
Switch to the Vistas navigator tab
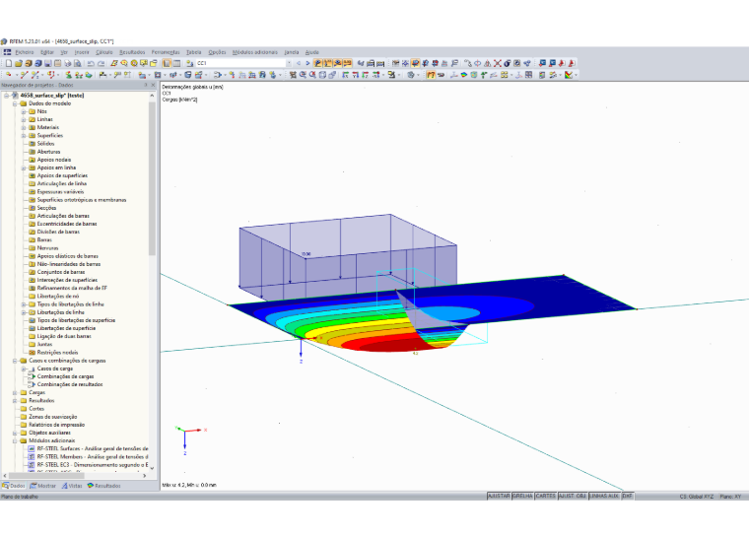pos(72,486)
